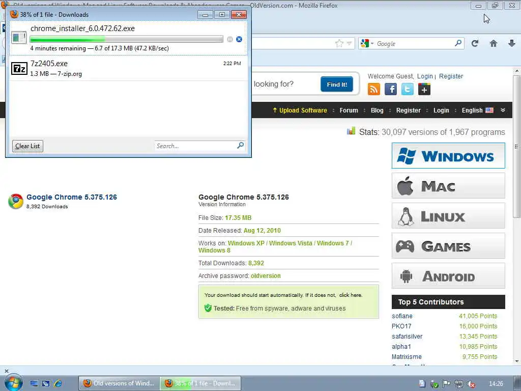Select the Android platform button
Viewport: 521px width, 391px height.
pos(448,276)
